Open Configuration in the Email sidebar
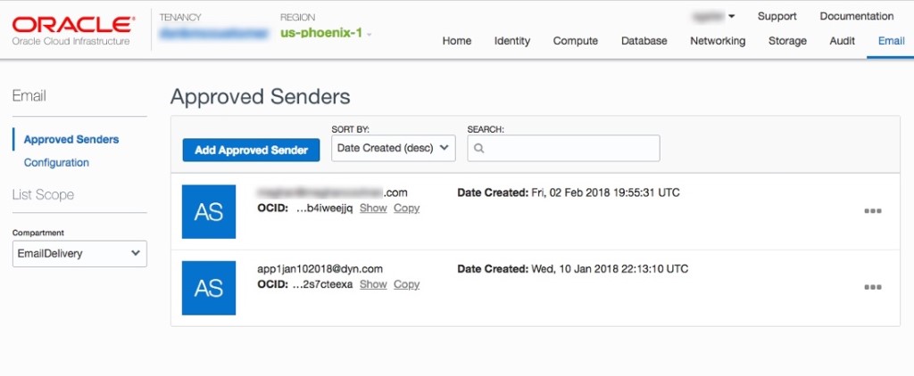The height and width of the screenshot is (376, 914). [56, 162]
